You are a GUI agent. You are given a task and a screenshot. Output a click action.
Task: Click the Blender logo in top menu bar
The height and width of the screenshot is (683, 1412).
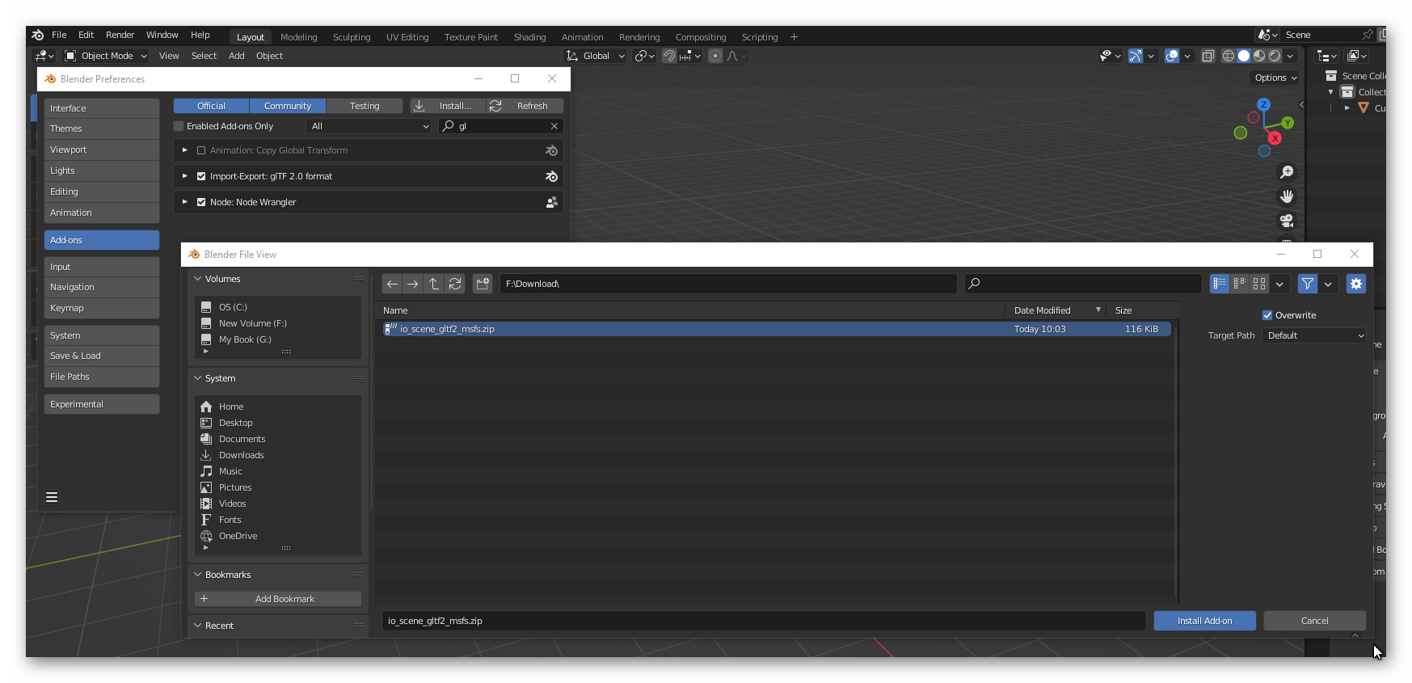(38, 35)
